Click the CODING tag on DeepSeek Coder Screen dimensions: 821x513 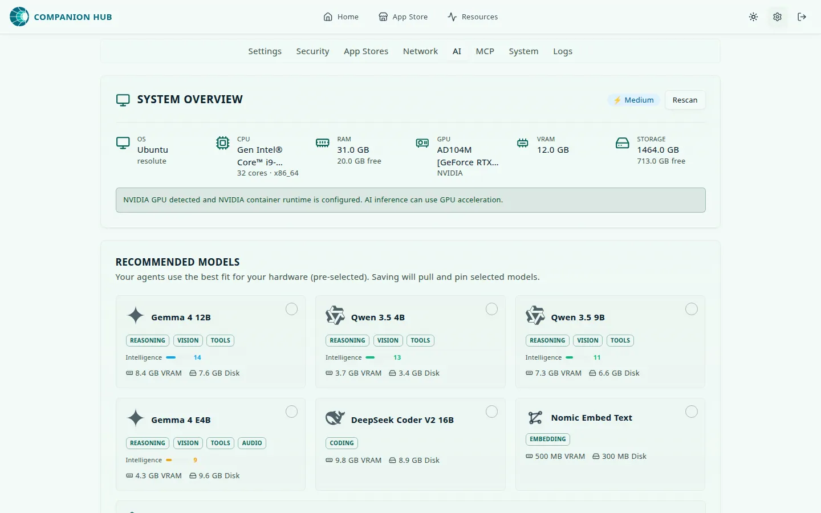coord(342,443)
